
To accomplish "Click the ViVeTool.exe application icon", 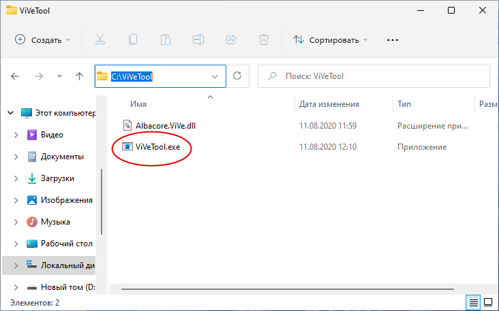I will coord(127,147).
